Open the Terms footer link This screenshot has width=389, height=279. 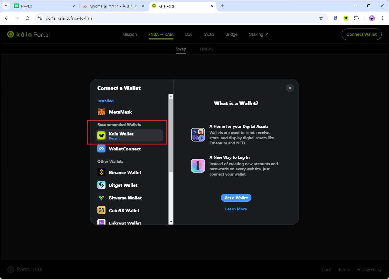click(344, 269)
